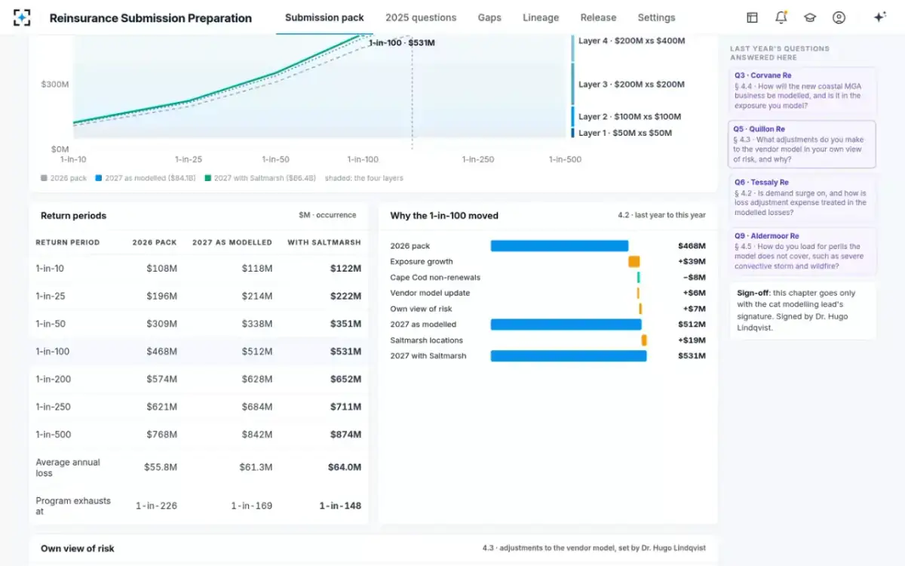Click the 2027 with Saltmarsh waterfall bar
The image size is (905, 566).
(x=569, y=355)
